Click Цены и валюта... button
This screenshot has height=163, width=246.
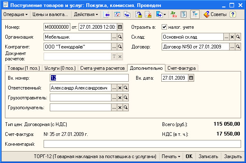[50, 14]
